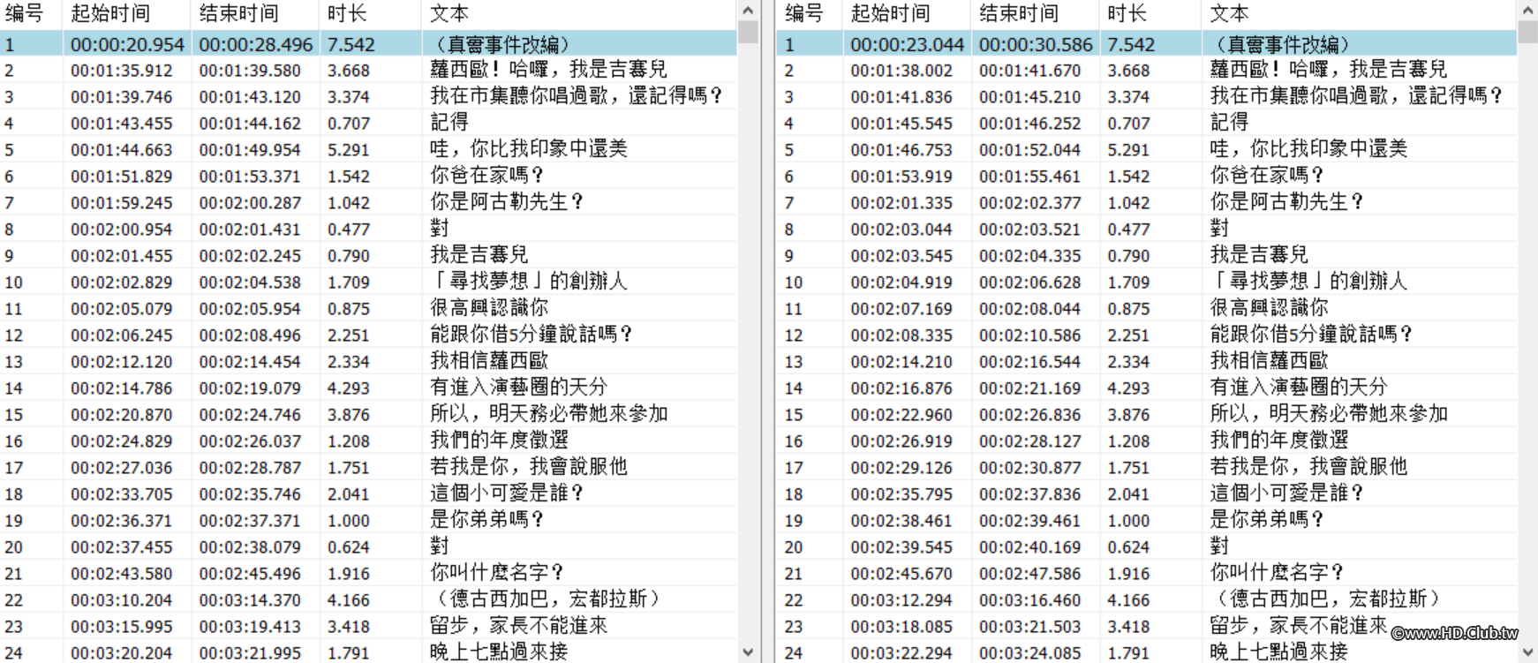Screen dimensions: 1538x663
Task: Click the start time 00:02:20.870
Action: pos(122,415)
